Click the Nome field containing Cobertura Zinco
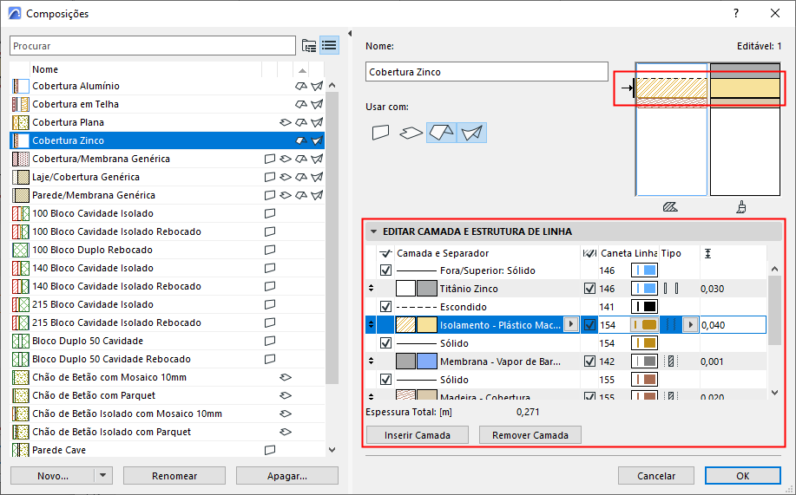Screen dimensions: 796x495 tap(486, 71)
